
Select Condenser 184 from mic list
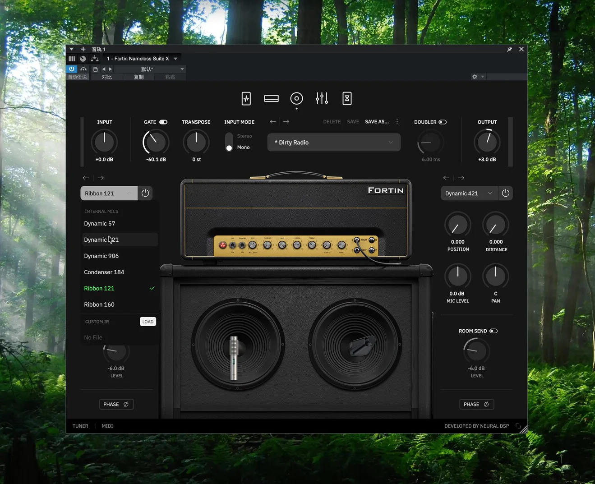point(104,272)
